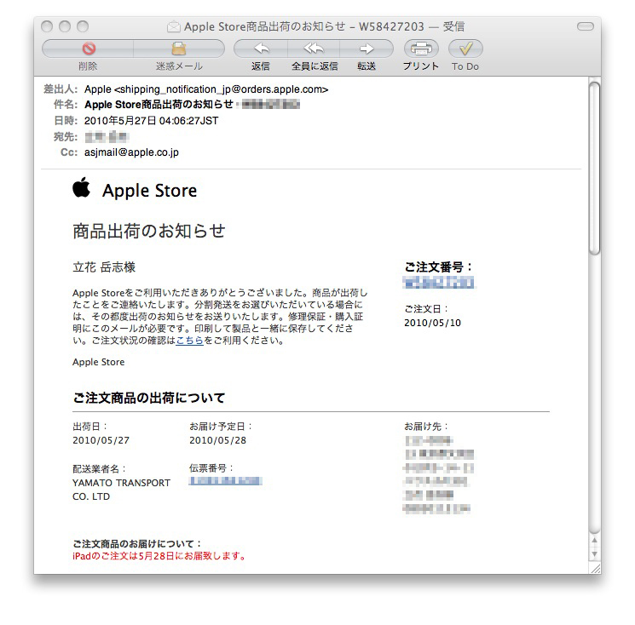
Task: Print the message using プリント icon
Action: [x=421, y=49]
